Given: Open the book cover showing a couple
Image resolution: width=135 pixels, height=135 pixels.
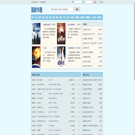Looking at the screenshot, I should pyautogui.click(x=61, y=57).
